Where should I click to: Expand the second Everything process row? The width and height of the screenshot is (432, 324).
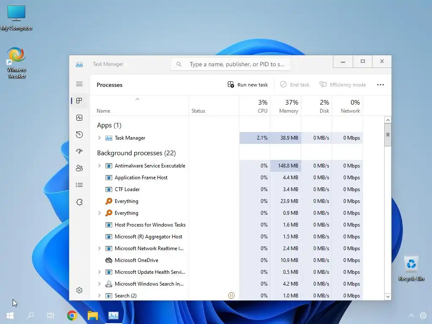(100, 213)
